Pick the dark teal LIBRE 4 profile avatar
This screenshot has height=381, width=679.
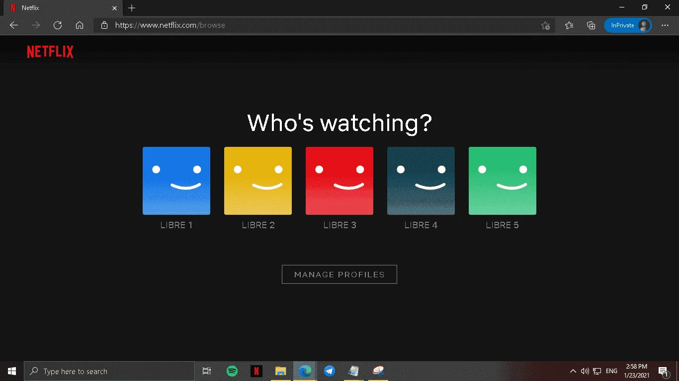pyautogui.click(x=421, y=181)
